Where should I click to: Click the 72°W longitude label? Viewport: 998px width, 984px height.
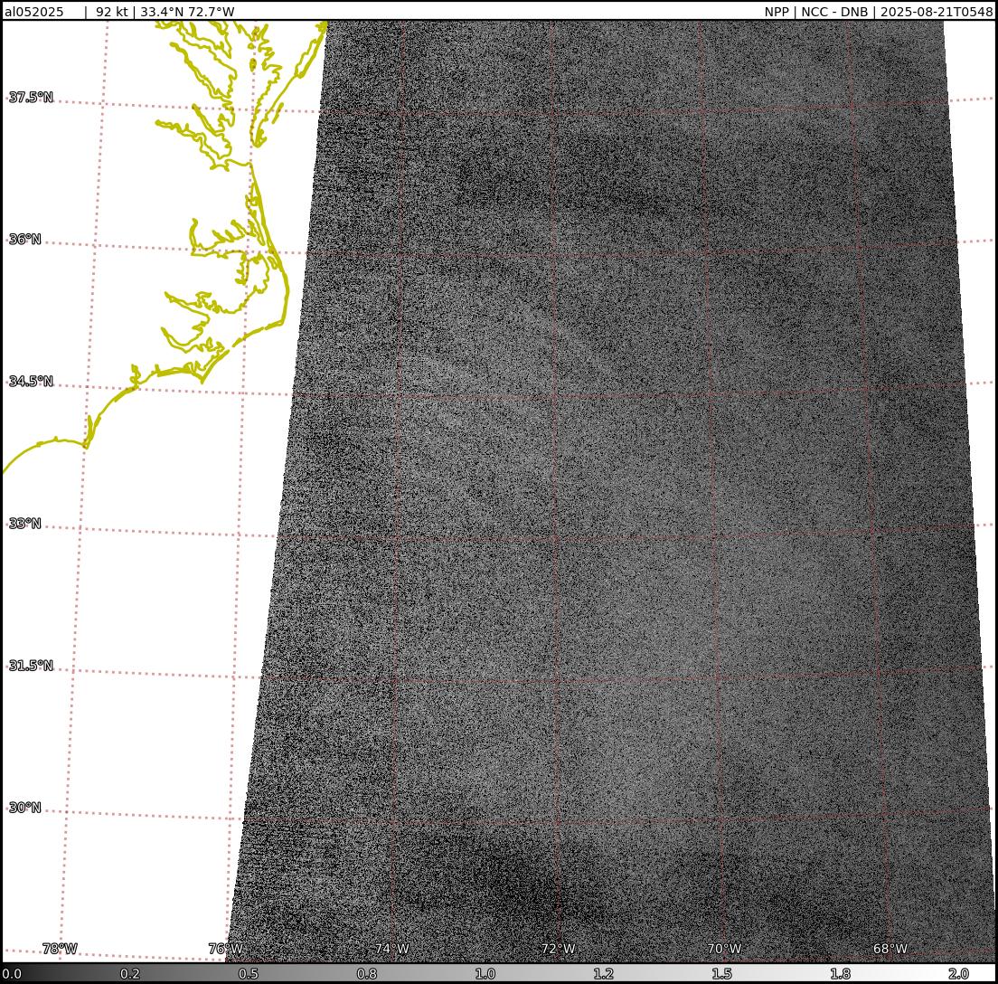[x=558, y=949]
